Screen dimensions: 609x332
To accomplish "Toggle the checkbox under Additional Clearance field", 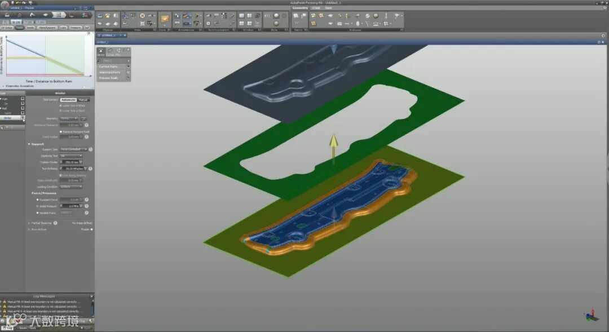I will 60,132.
